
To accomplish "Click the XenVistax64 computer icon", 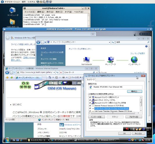I will coord(87,60).
